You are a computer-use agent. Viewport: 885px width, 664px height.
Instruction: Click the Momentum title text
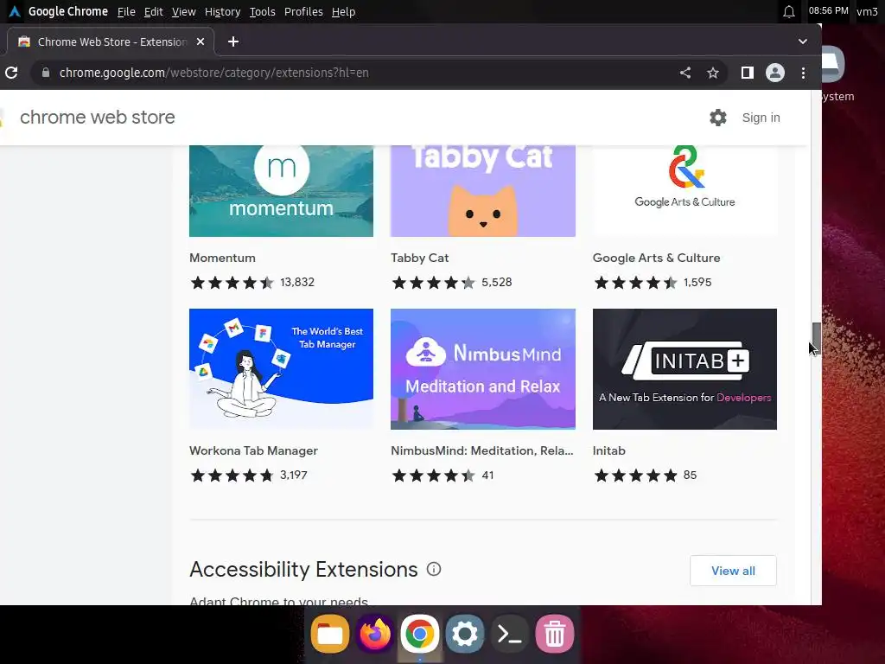coord(222,258)
